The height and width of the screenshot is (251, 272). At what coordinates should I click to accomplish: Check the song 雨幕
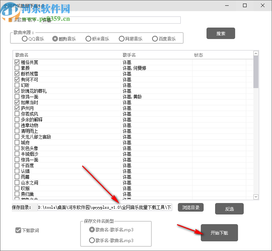coord(17,177)
